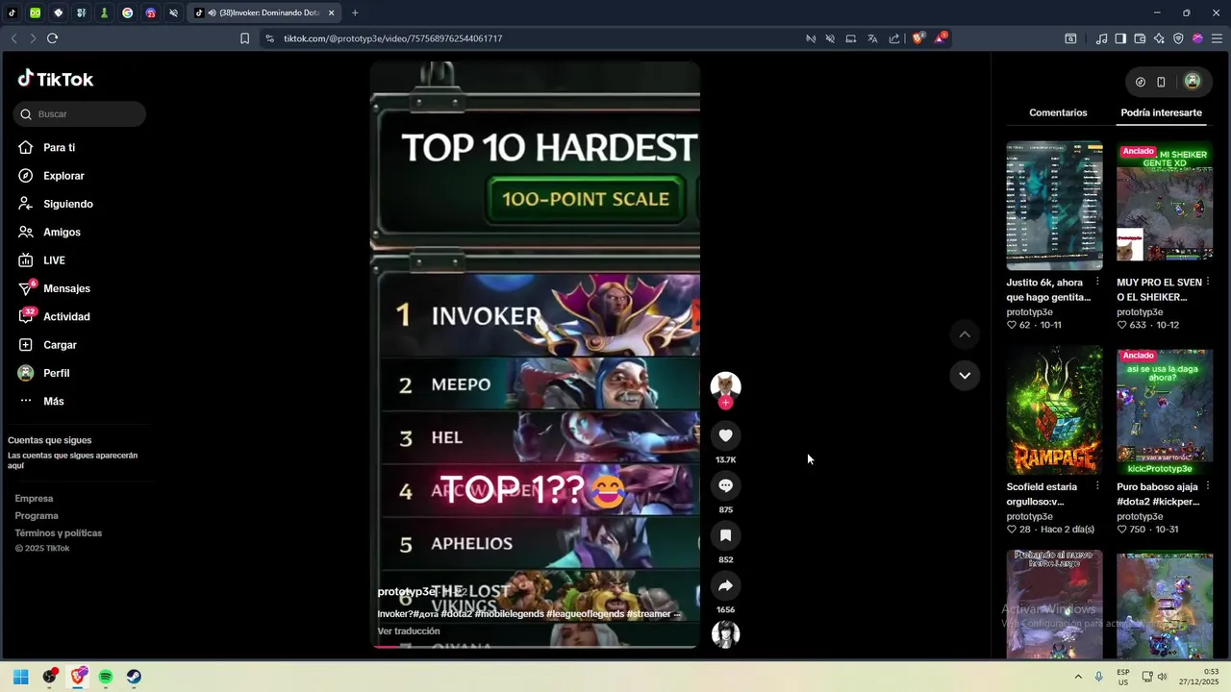Switch to the pinned Google browser tab
This screenshot has height=692, width=1231.
coord(127,12)
